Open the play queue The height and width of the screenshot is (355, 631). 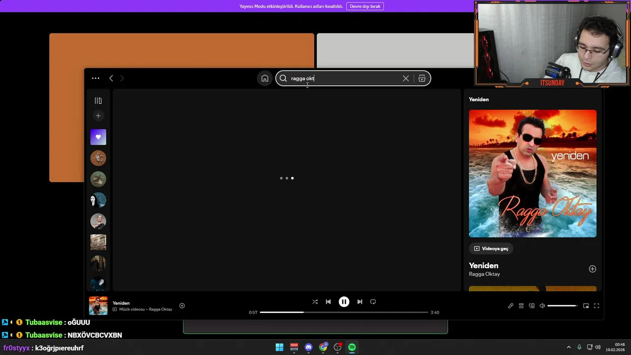coord(521,306)
